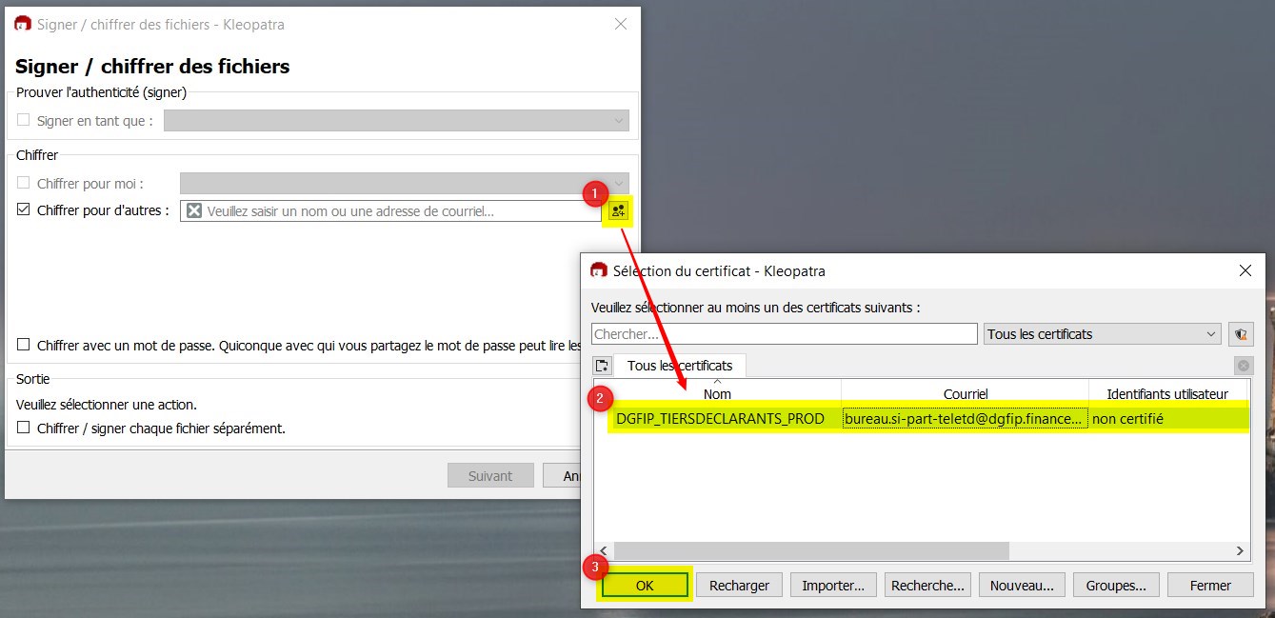Click the close tab icon in certificate list
The image size is (1275, 618).
pyautogui.click(x=1243, y=366)
